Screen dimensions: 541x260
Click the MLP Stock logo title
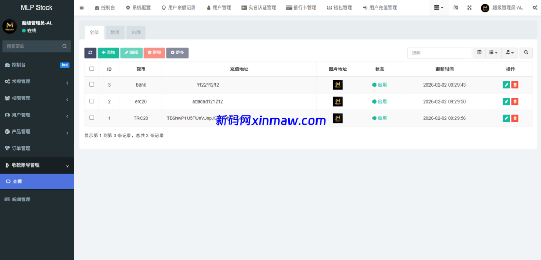(x=36, y=7)
